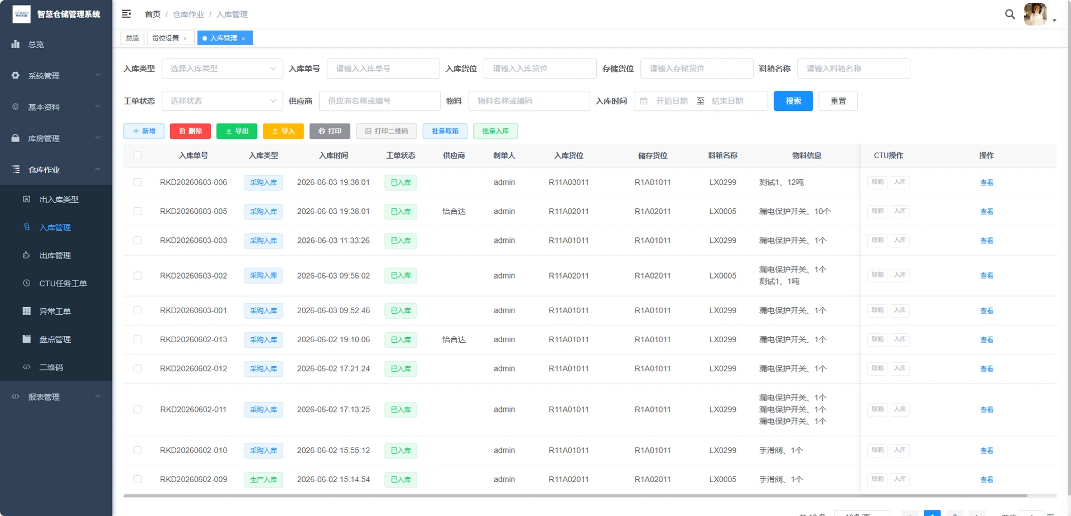Expand the 系统管理 menu chevron
Image resolution: width=1071 pixels, height=516 pixels.
tap(98, 75)
